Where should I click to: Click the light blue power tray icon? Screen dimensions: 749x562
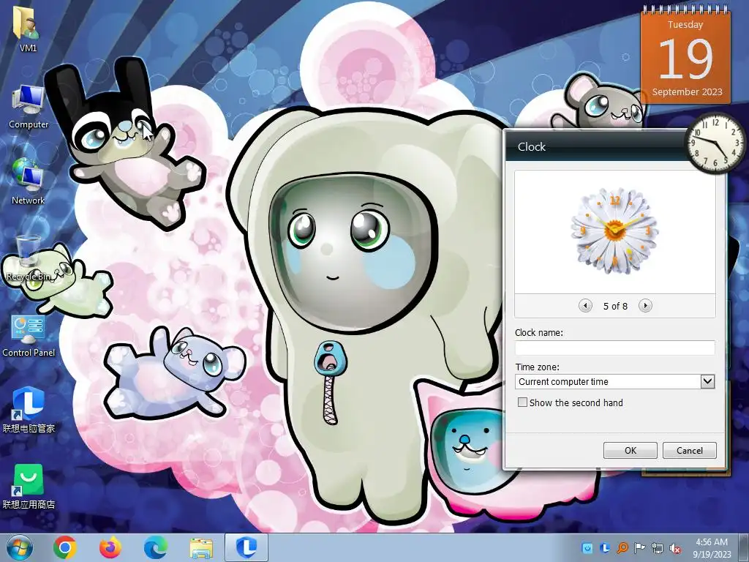(587, 548)
